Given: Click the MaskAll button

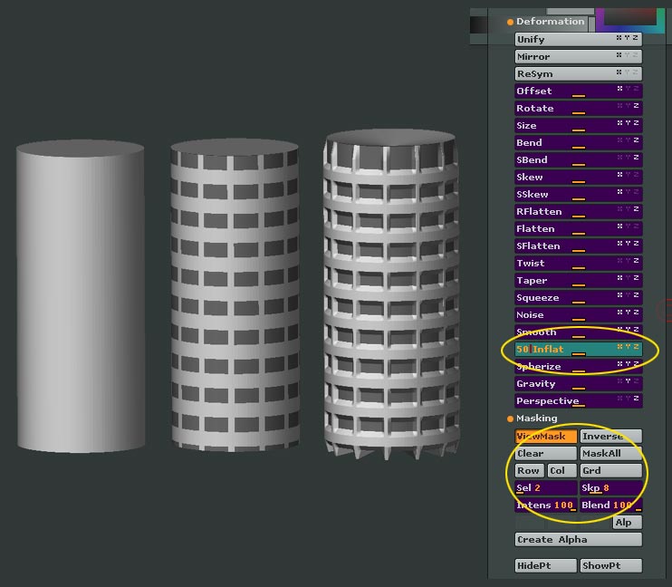Looking at the screenshot, I should (611, 453).
